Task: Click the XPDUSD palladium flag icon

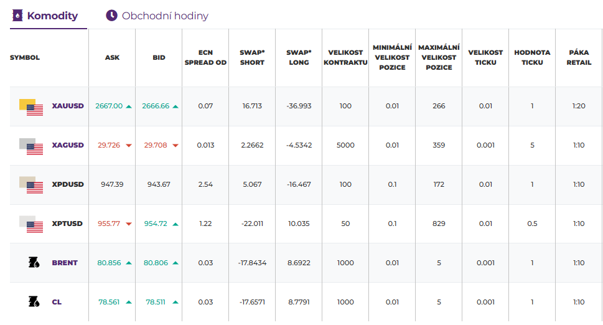Action: (x=31, y=185)
